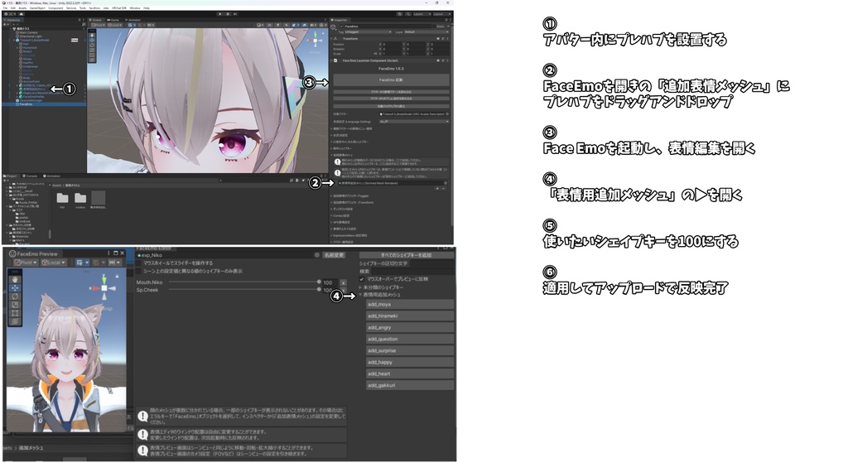848x463 pixels.
Task: Pick FaceEmo hand tool in Preview window
Action: coord(15,280)
